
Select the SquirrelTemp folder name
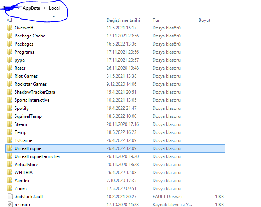pyautogui.click(x=28, y=116)
